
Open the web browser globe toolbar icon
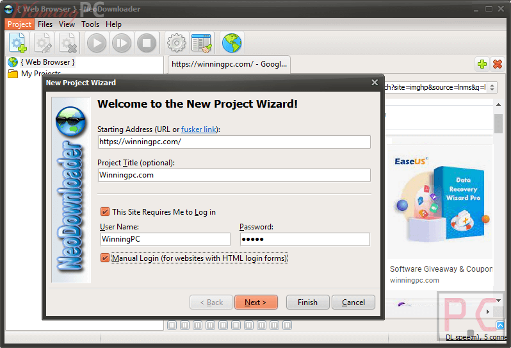[232, 43]
